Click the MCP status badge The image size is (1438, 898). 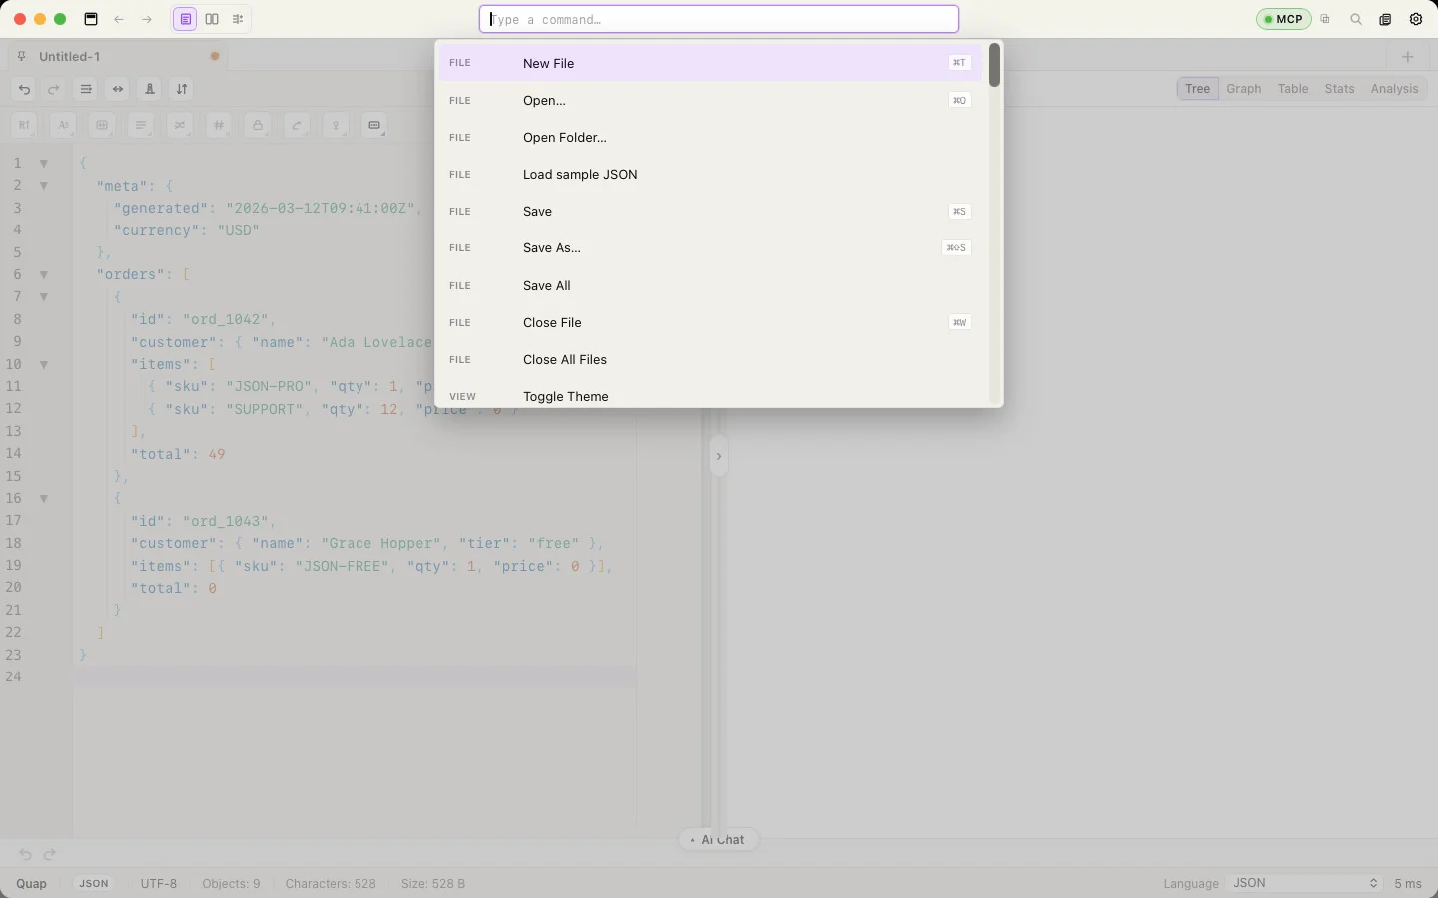click(1283, 19)
